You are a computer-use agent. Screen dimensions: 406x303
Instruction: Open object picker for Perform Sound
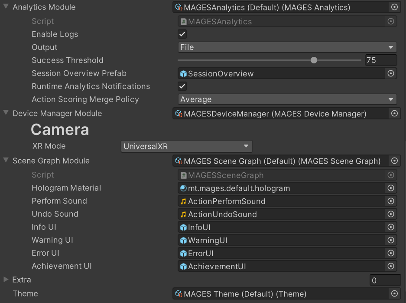click(x=391, y=201)
